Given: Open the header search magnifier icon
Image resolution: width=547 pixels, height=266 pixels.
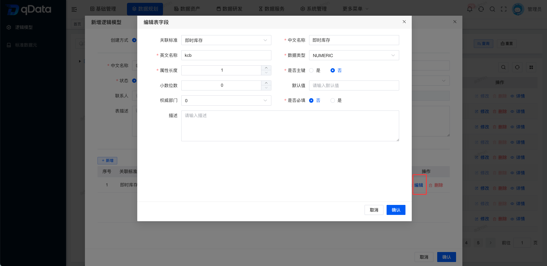Looking at the screenshot, I should [x=492, y=9].
